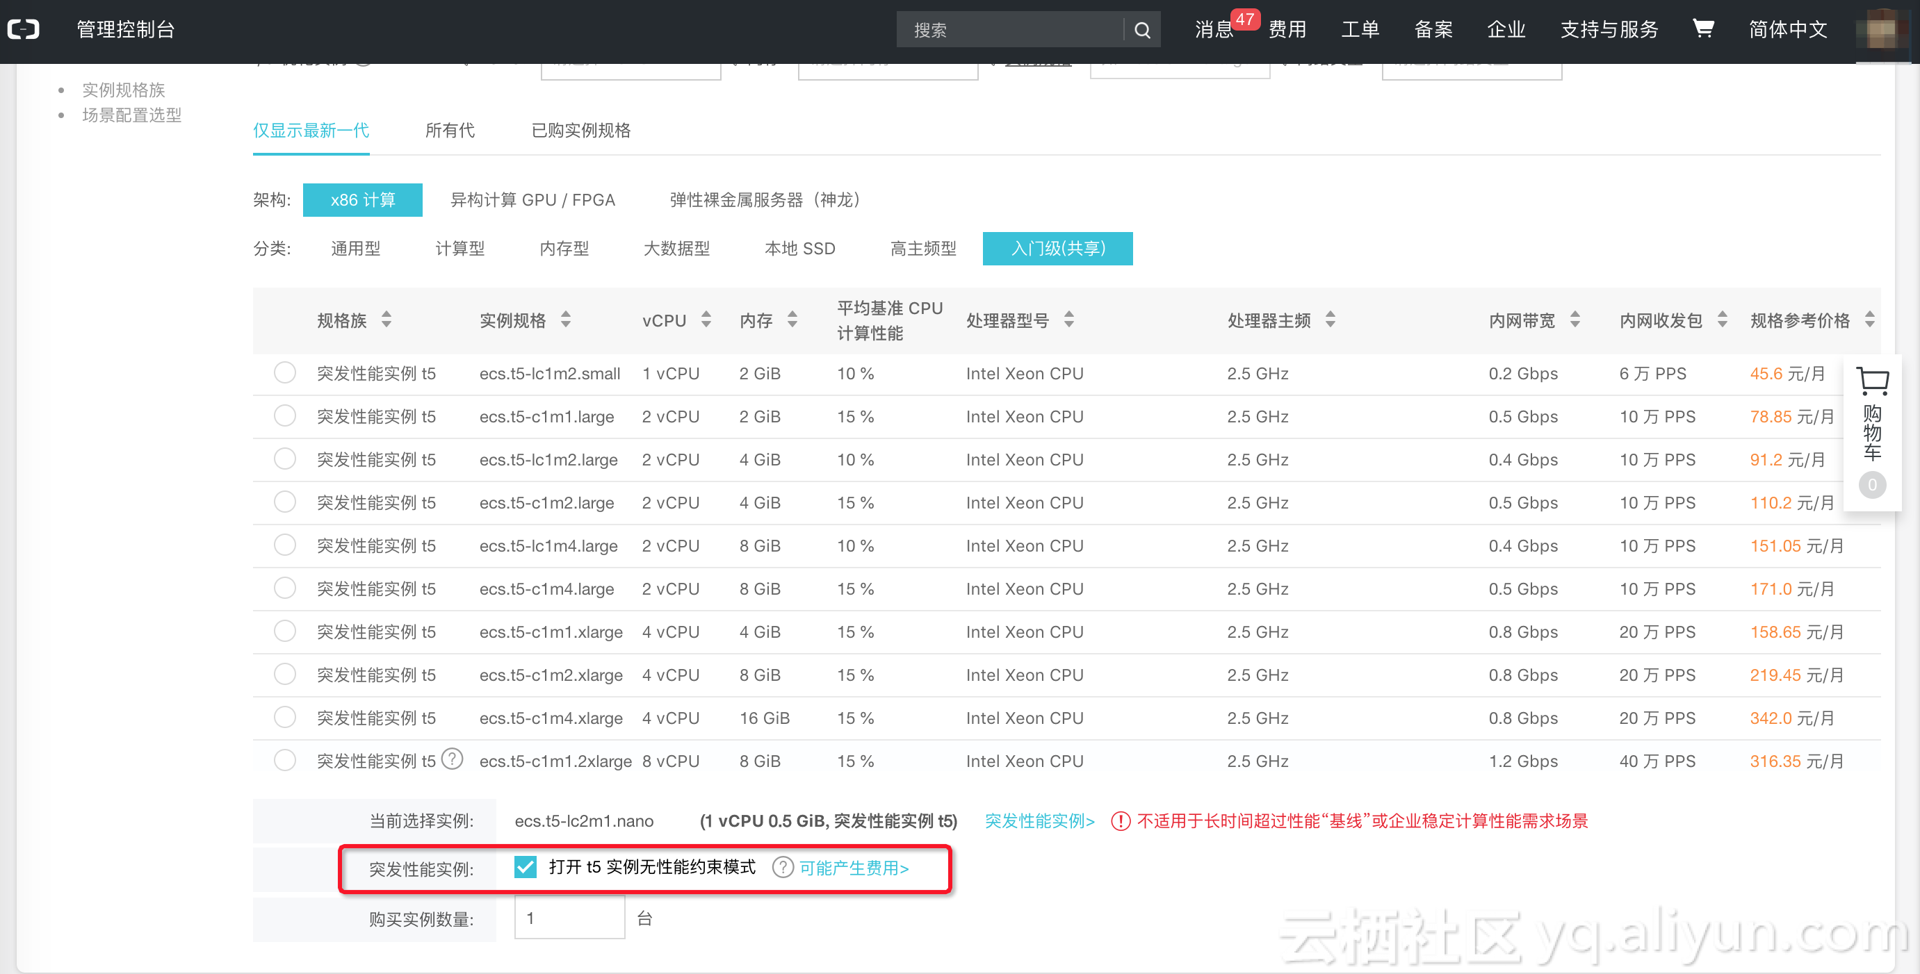Open the shopping cart icon in top bar
This screenshot has width=1920, height=974.
point(1703,29)
